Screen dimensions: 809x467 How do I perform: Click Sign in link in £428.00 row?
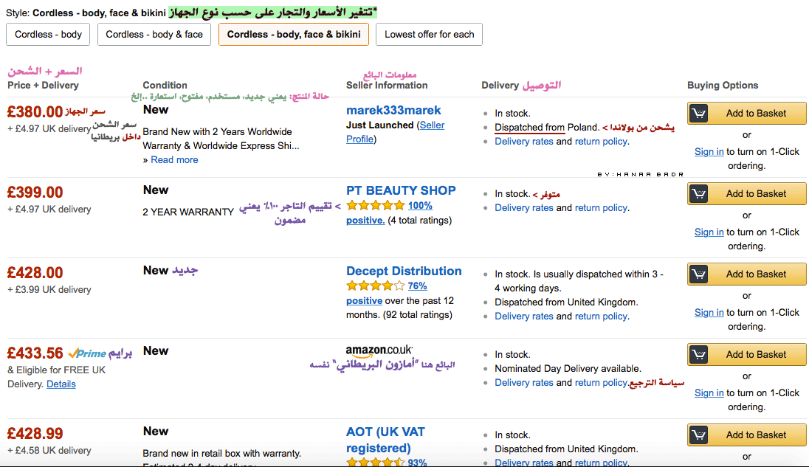709,312
